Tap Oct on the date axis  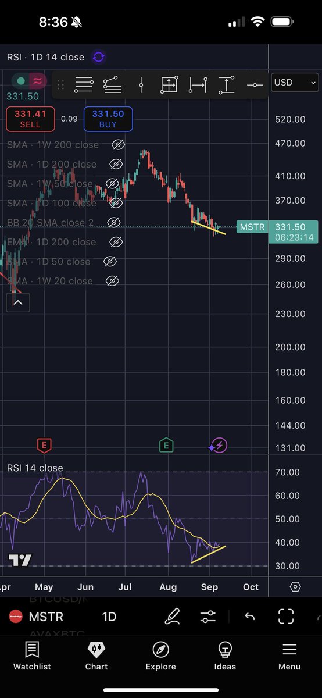tap(251, 587)
